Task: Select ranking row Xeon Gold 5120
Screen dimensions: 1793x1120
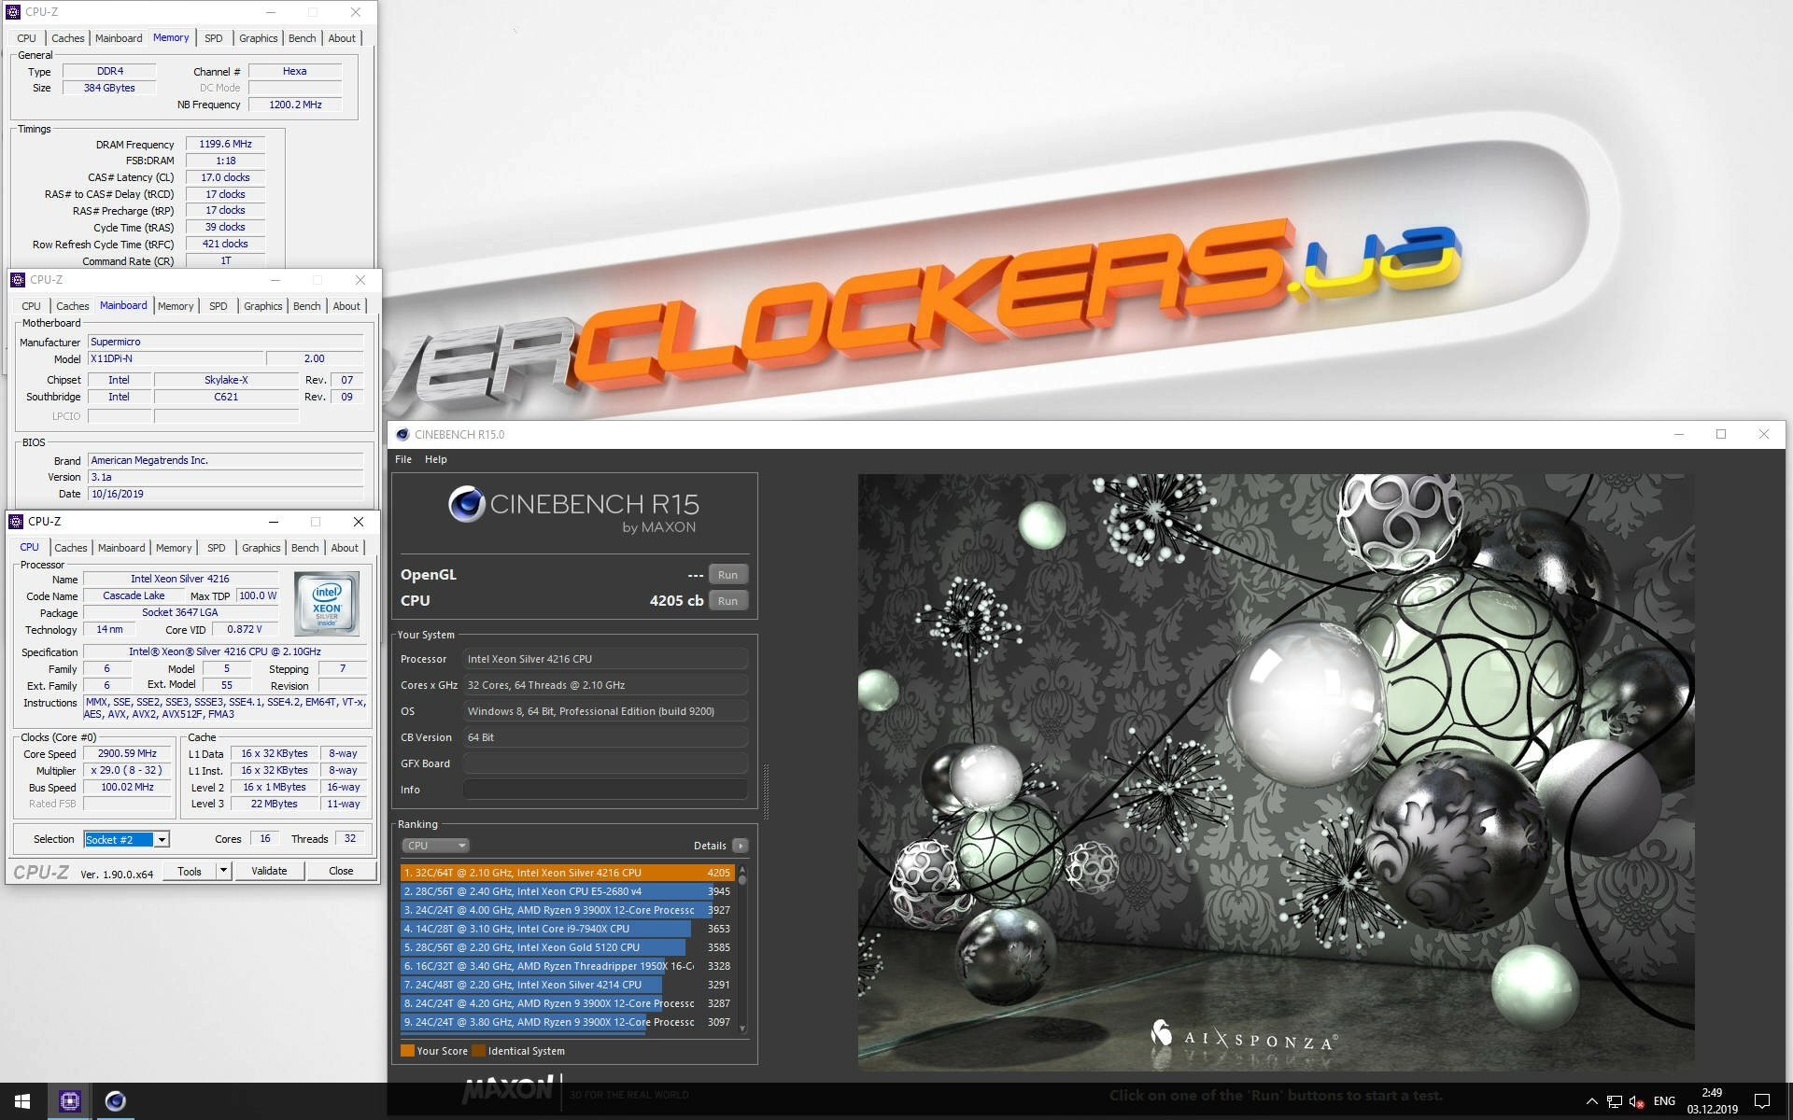Action: tap(567, 947)
